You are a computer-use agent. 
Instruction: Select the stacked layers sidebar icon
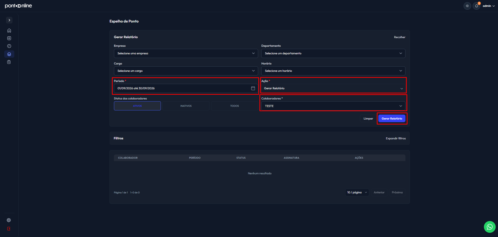click(x=9, y=54)
